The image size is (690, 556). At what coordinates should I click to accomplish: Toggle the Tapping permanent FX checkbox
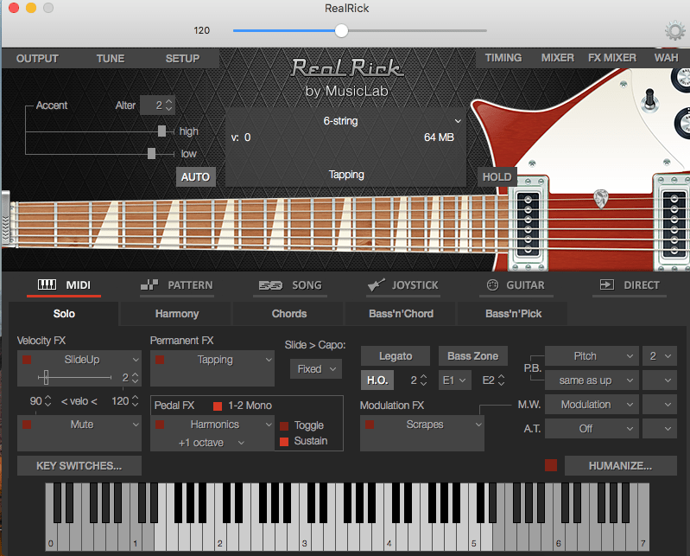(160, 360)
